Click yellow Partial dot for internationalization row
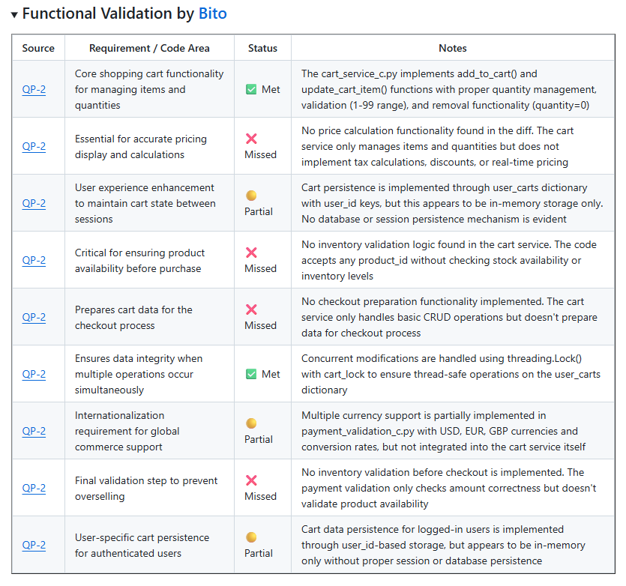The width and height of the screenshot is (626, 586). [252, 423]
